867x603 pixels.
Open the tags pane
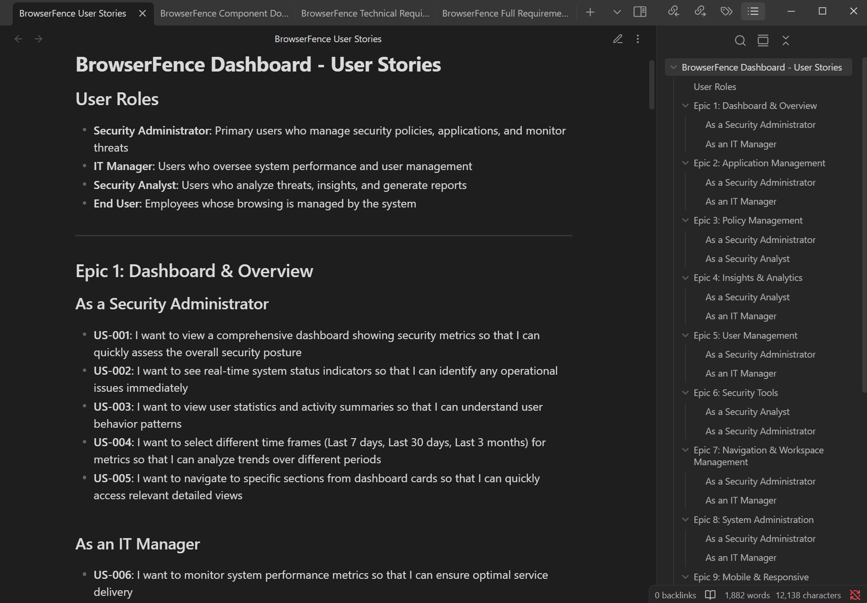pyautogui.click(x=727, y=12)
